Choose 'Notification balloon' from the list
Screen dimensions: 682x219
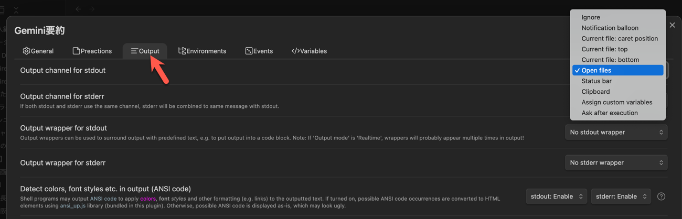(x=610, y=28)
